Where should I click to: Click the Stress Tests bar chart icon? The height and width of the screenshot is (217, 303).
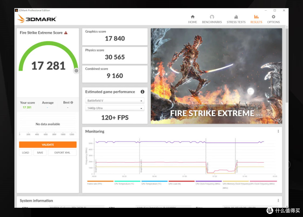tap(236, 17)
